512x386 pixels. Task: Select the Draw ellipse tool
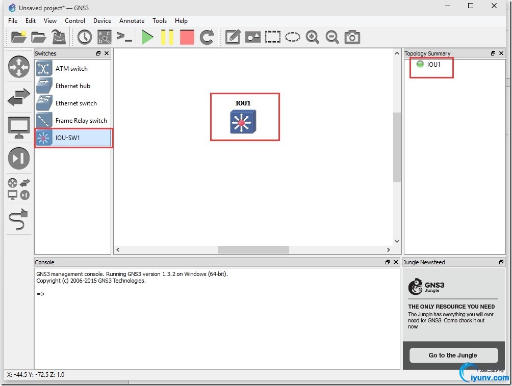click(x=293, y=37)
